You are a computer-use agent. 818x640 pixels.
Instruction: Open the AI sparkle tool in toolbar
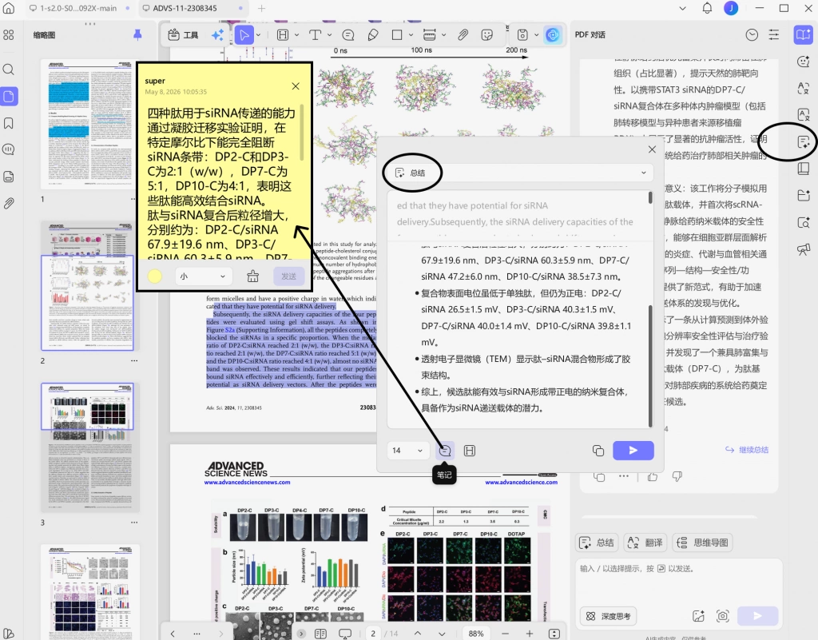(x=217, y=35)
